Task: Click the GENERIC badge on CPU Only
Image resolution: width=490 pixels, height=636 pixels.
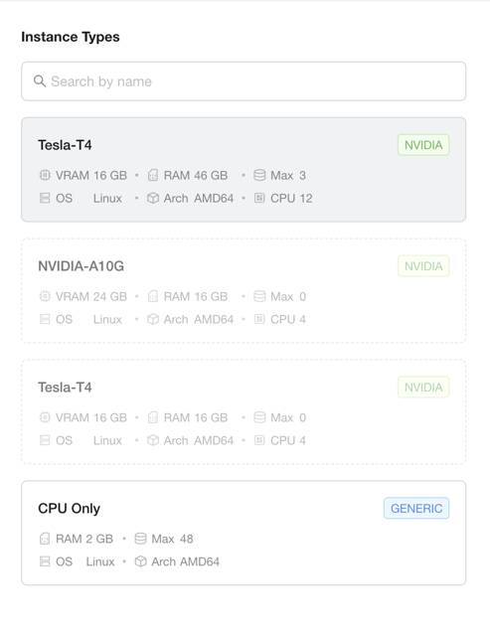Action: [416, 508]
